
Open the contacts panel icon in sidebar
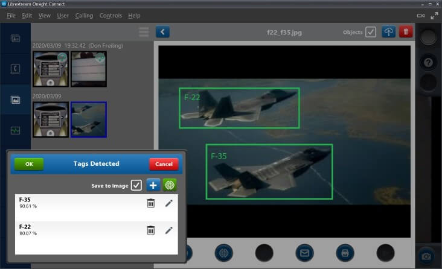point(15,38)
